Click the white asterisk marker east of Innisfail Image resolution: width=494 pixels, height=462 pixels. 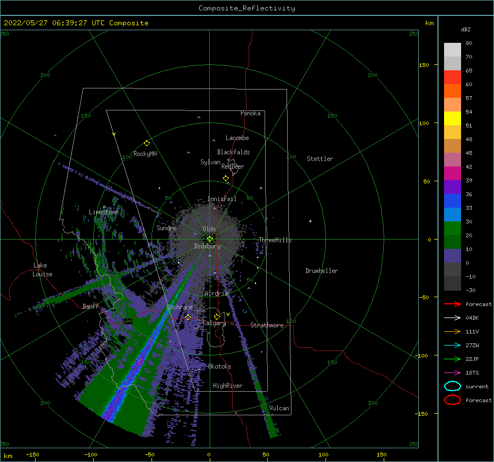click(261, 188)
